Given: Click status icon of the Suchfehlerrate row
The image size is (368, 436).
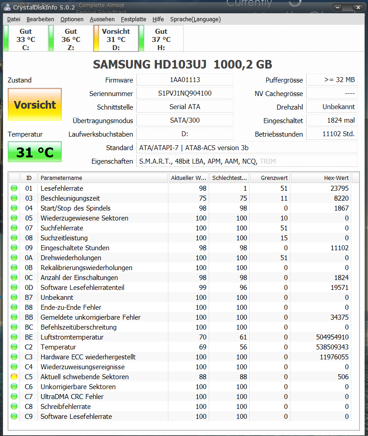Looking at the screenshot, I should coord(14,228).
